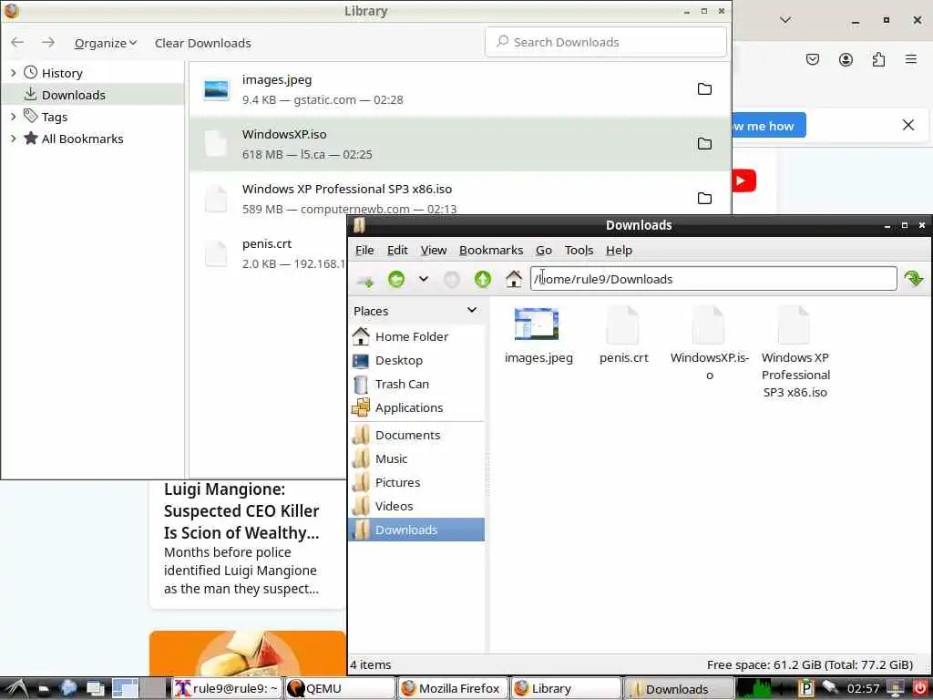Open Firefox account icon
Viewport: 933px width, 700px height.
coord(846,59)
